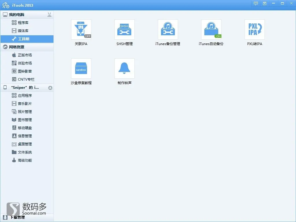The image size is (296, 222).
Task: Open 信息管理
Action: point(27,136)
